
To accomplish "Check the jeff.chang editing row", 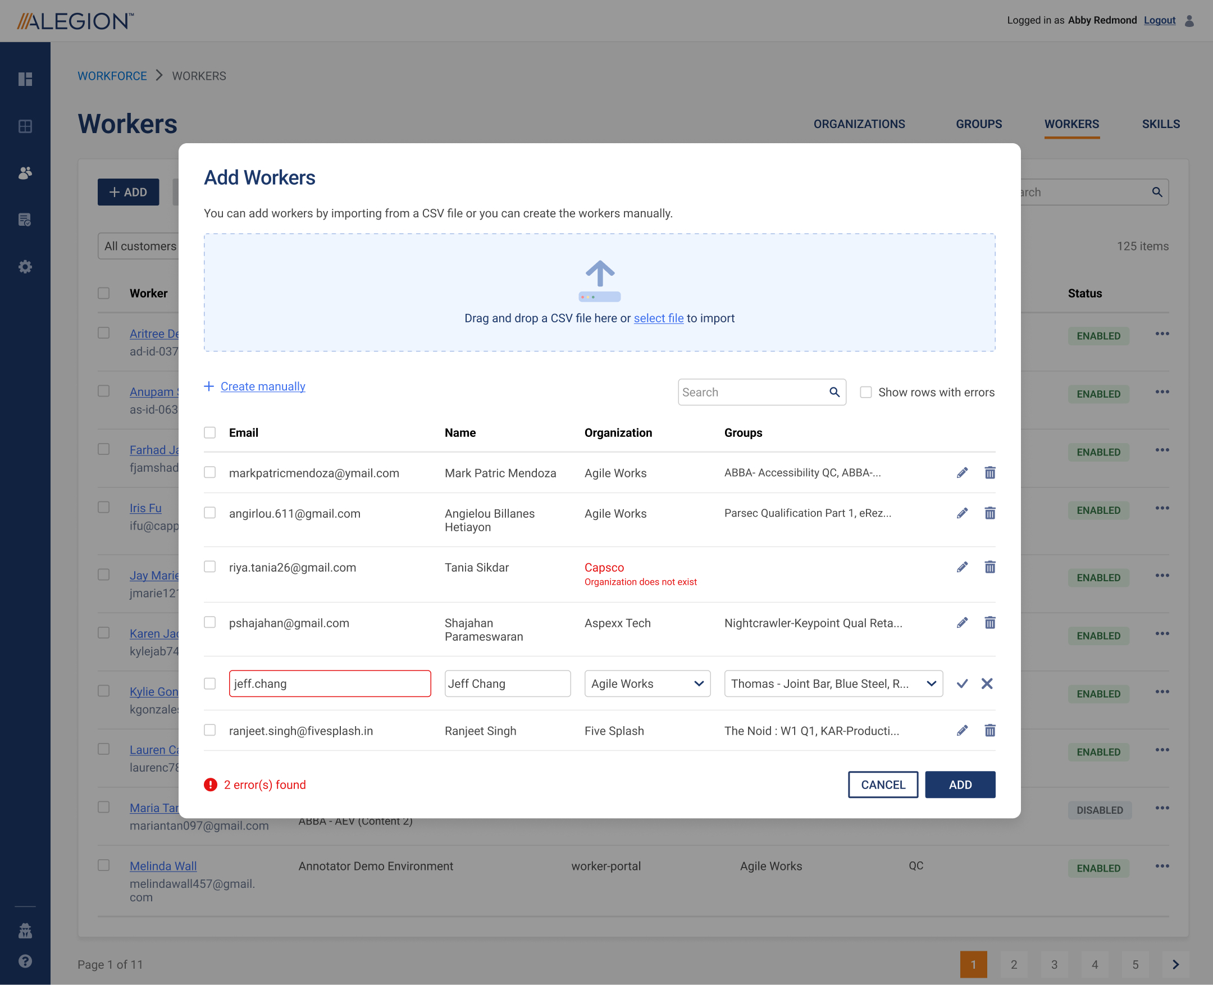I will (210, 683).
